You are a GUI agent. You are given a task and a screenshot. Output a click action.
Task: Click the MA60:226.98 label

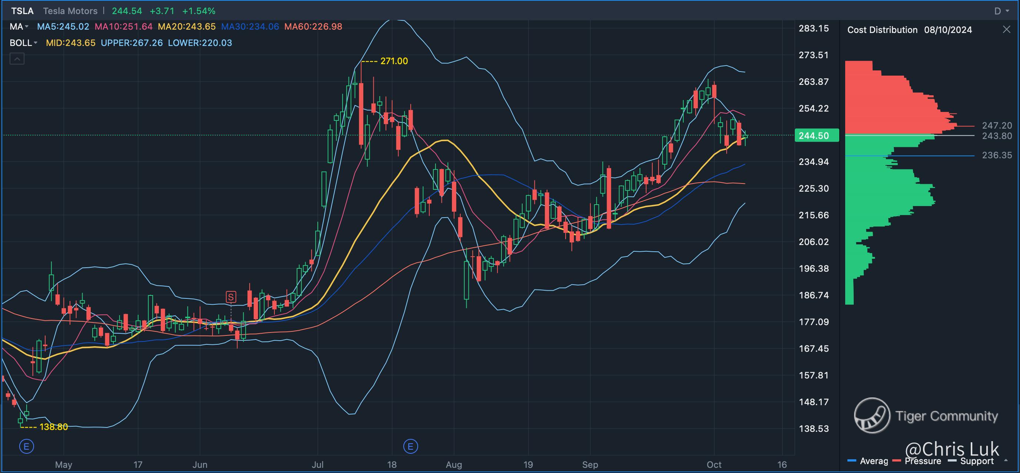[313, 27]
